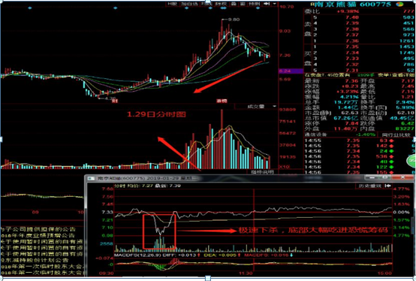Click the 子公司提供担保的公告 announcement
The image size is (416, 281).
pyautogui.click(x=38, y=229)
